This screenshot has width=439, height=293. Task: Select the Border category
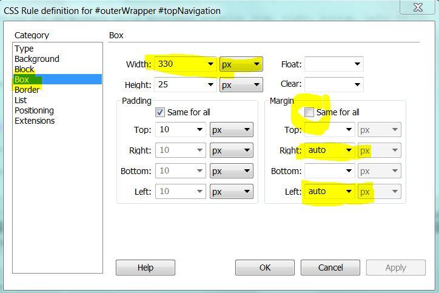point(27,90)
